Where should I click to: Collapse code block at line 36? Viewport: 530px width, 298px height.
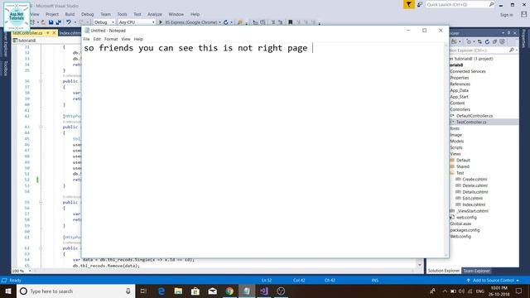pyautogui.click(x=41, y=81)
